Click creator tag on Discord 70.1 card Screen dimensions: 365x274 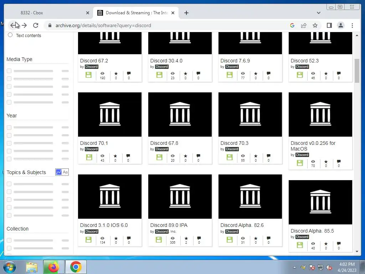[92, 149]
